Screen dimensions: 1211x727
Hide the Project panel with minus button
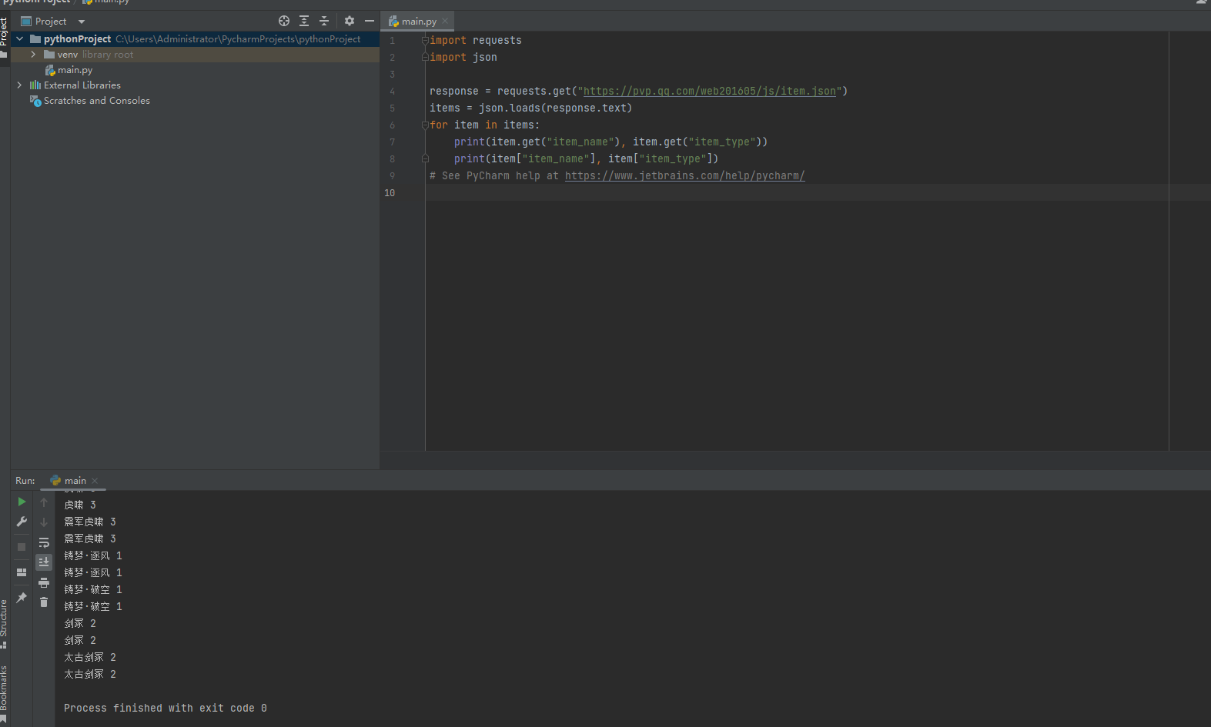[x=370, y=22]
